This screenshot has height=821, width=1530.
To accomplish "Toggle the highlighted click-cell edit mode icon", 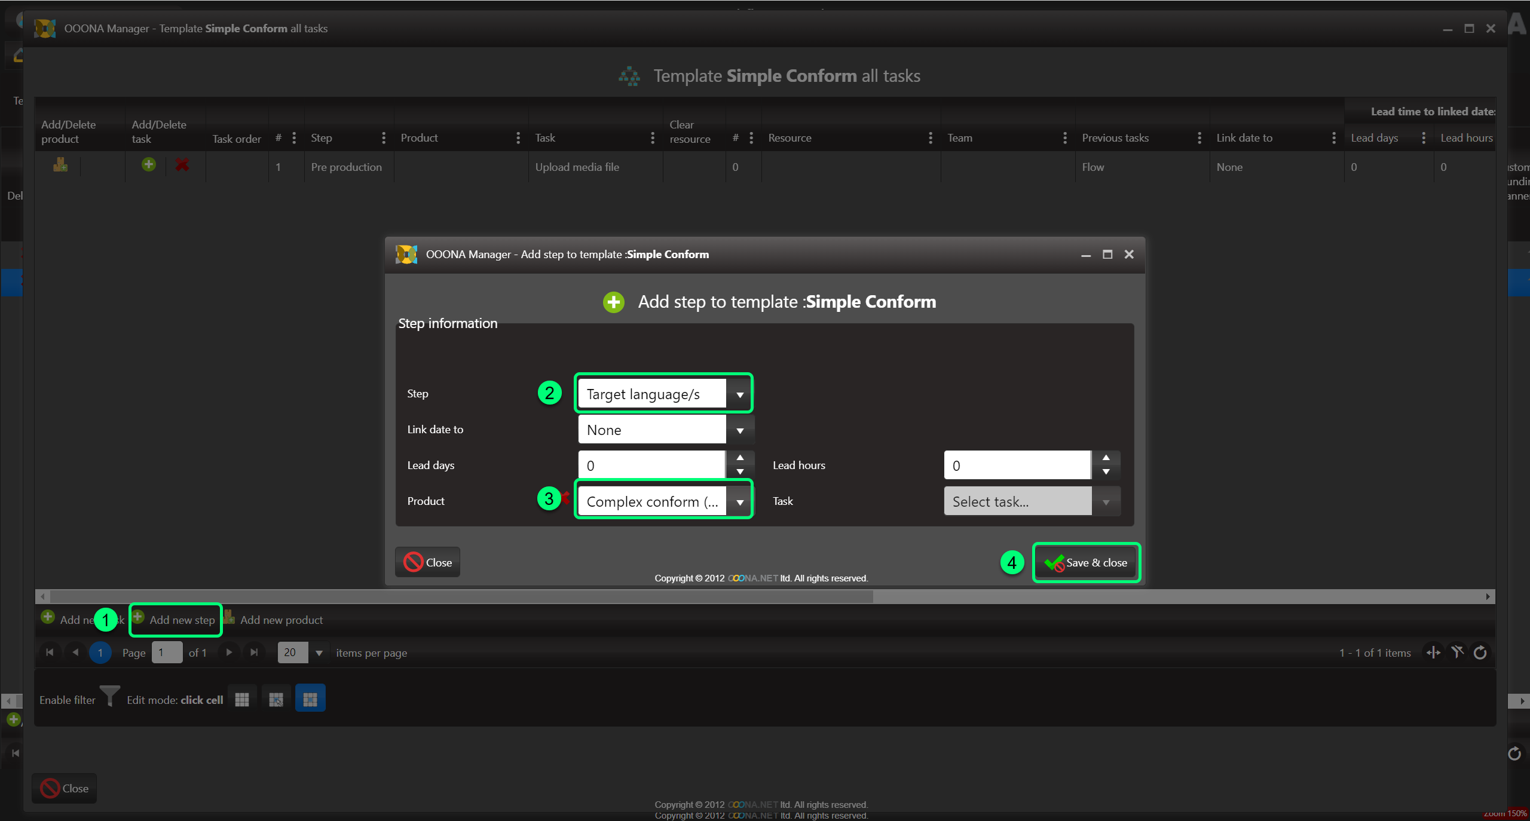I will (x=310, y=699).
